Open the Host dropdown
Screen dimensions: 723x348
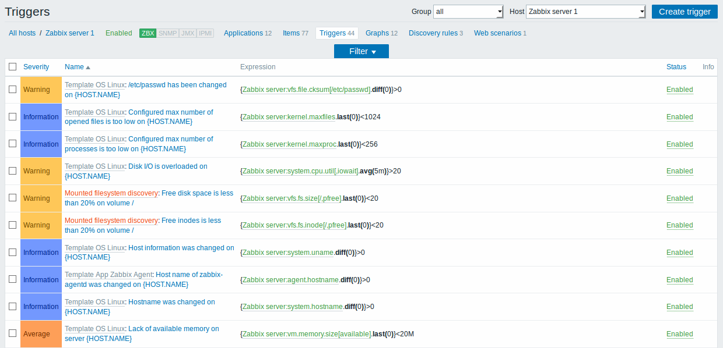click(x=586, y=12)
